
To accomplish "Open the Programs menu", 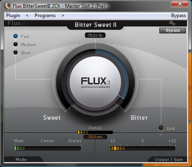I will click(45, 15).
